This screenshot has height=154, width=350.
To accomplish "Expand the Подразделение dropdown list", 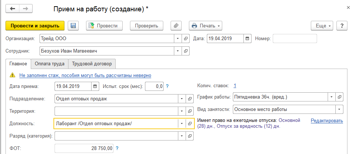I will click(182, 99).
